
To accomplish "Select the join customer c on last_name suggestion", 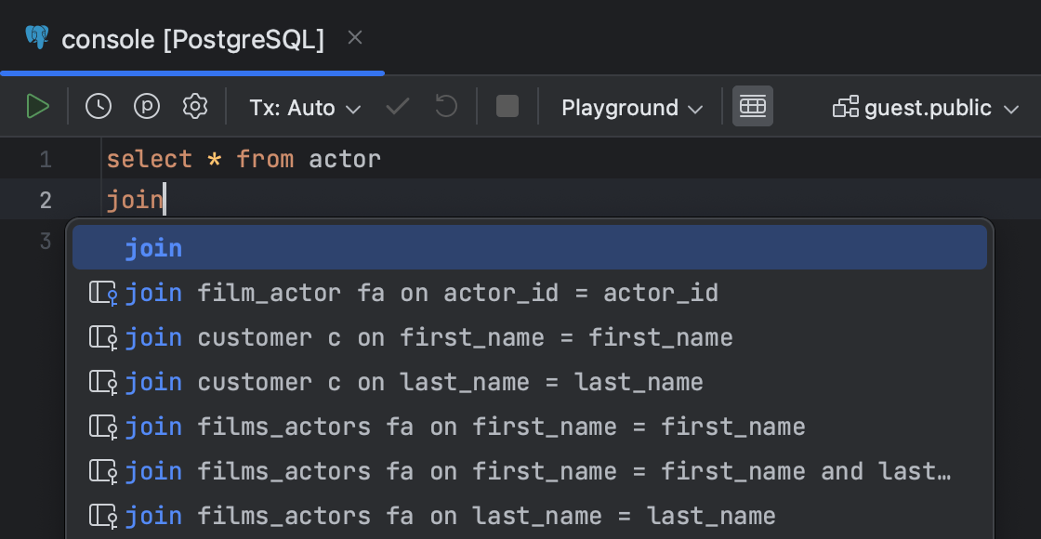I will (372, 381).
